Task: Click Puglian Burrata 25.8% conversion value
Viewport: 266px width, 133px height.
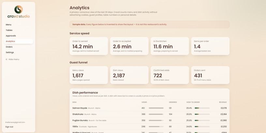Action: click(189, 120)
